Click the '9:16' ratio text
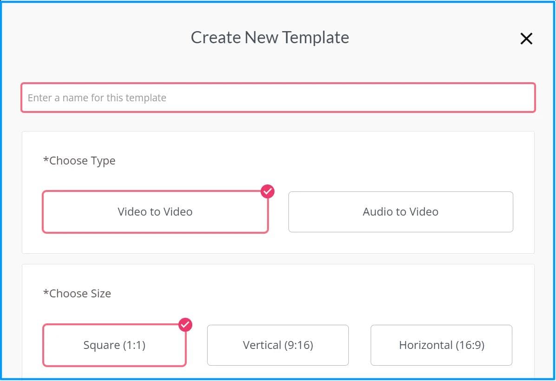 click(298, 345)
